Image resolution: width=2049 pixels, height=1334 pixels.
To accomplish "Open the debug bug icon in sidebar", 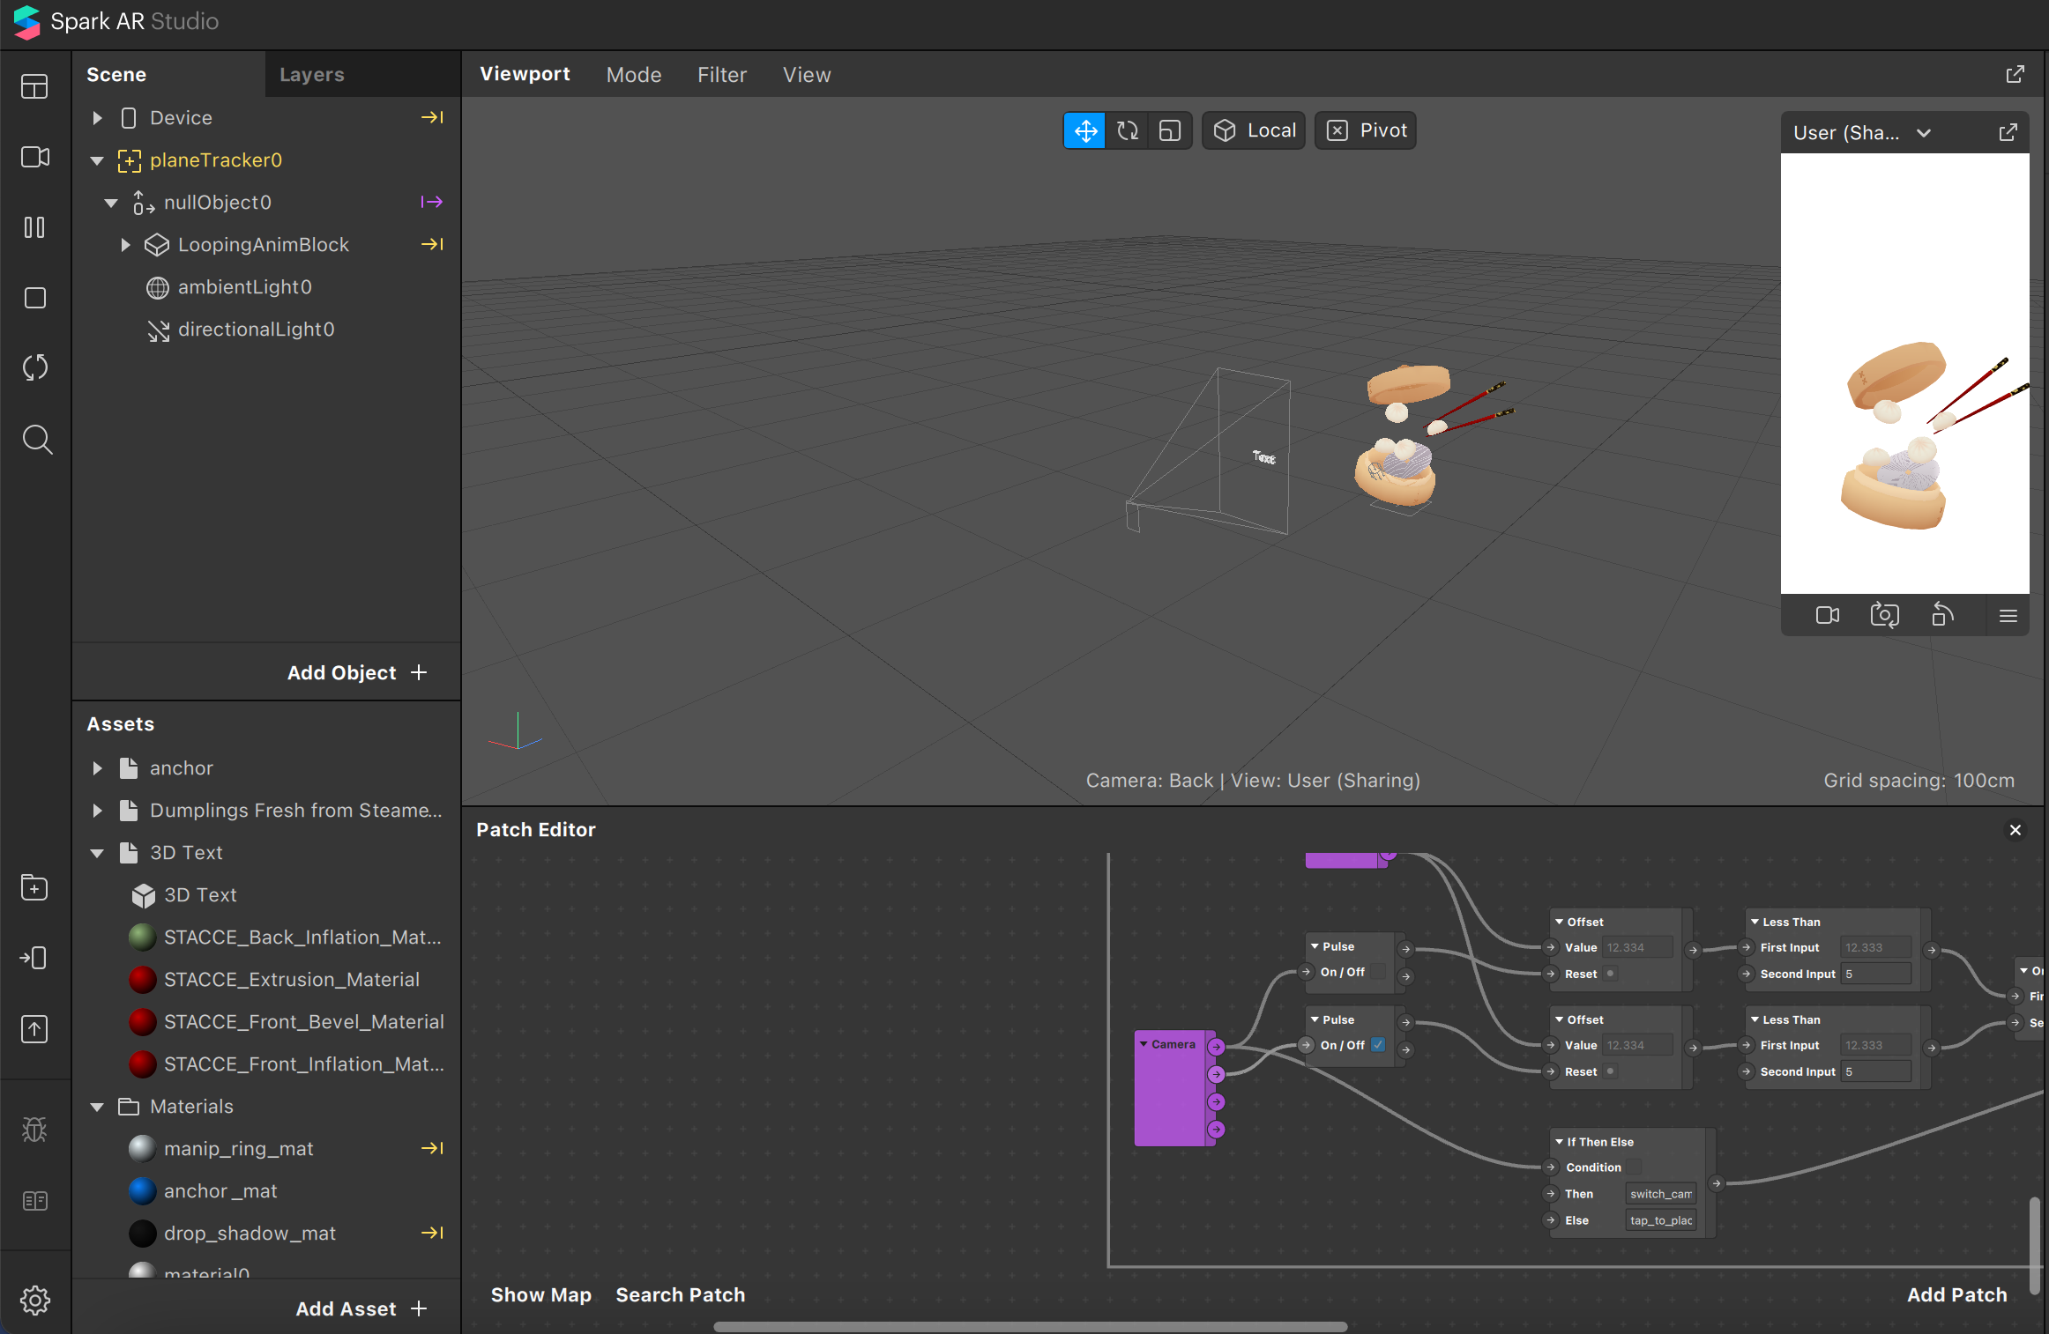I will (35, 1129).
